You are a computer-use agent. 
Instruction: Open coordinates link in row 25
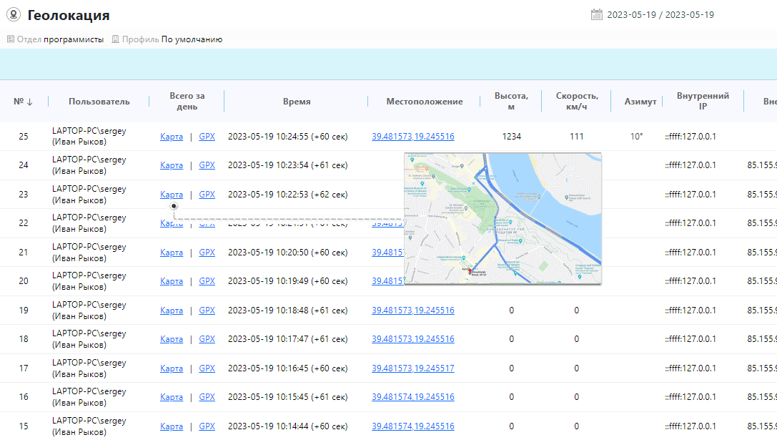click(412, 137)
